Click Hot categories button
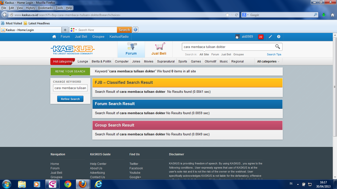Image resolution: width=337 pixels, height=189 pixels. tap(63, 61)
